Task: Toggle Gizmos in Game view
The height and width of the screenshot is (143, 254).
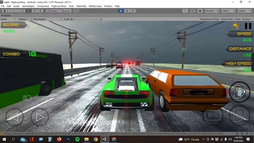Action: click(246, 19)
